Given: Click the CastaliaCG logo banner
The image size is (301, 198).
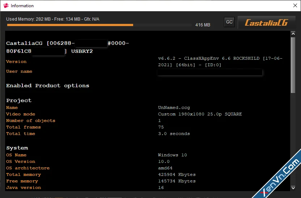Looking at the screenshot, I should coord(266,22).
